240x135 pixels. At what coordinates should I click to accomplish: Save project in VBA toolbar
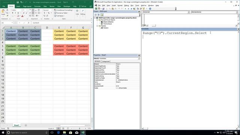coord(103,9)
